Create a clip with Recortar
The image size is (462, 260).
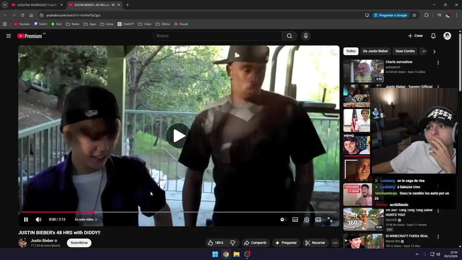[315, 243]
